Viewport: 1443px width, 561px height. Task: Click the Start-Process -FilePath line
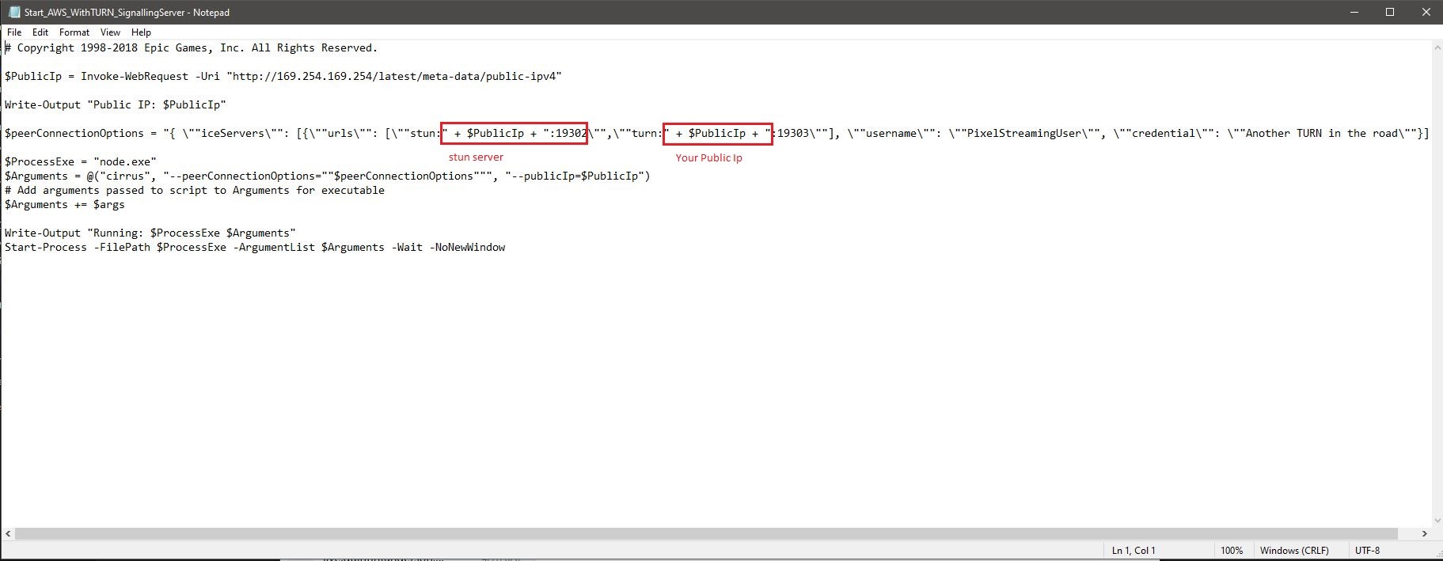coord(255,248)
